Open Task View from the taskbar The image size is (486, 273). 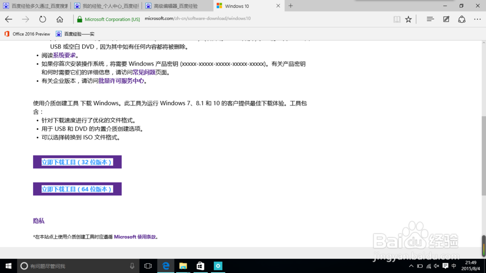click(x=148, y=266)
